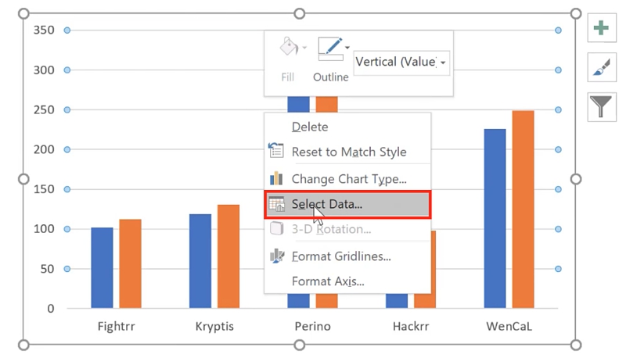Viewport: 626px width, 358px height.
Task: Select Format Axis from context menu
Action: [328, 281]
